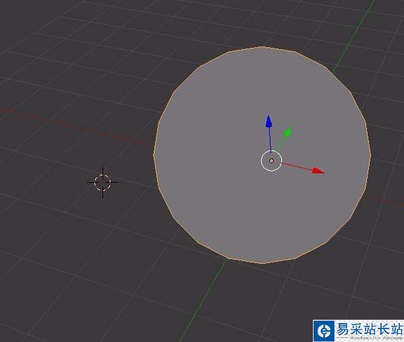This screenshot has width=404, height=342.
Task: Click the green Y-axis gizmo arrow
Action: click(x=287, y=132)
